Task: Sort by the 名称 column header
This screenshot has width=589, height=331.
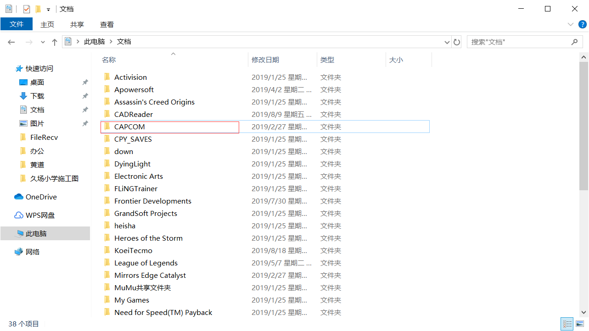Action: pos(109,60)
